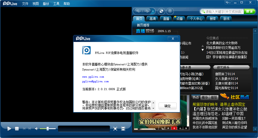Image resolution: width=258 pixels, height=138 pixels.
Task: Open headline 北大最美的全才女教师
Action: (222, 43)
